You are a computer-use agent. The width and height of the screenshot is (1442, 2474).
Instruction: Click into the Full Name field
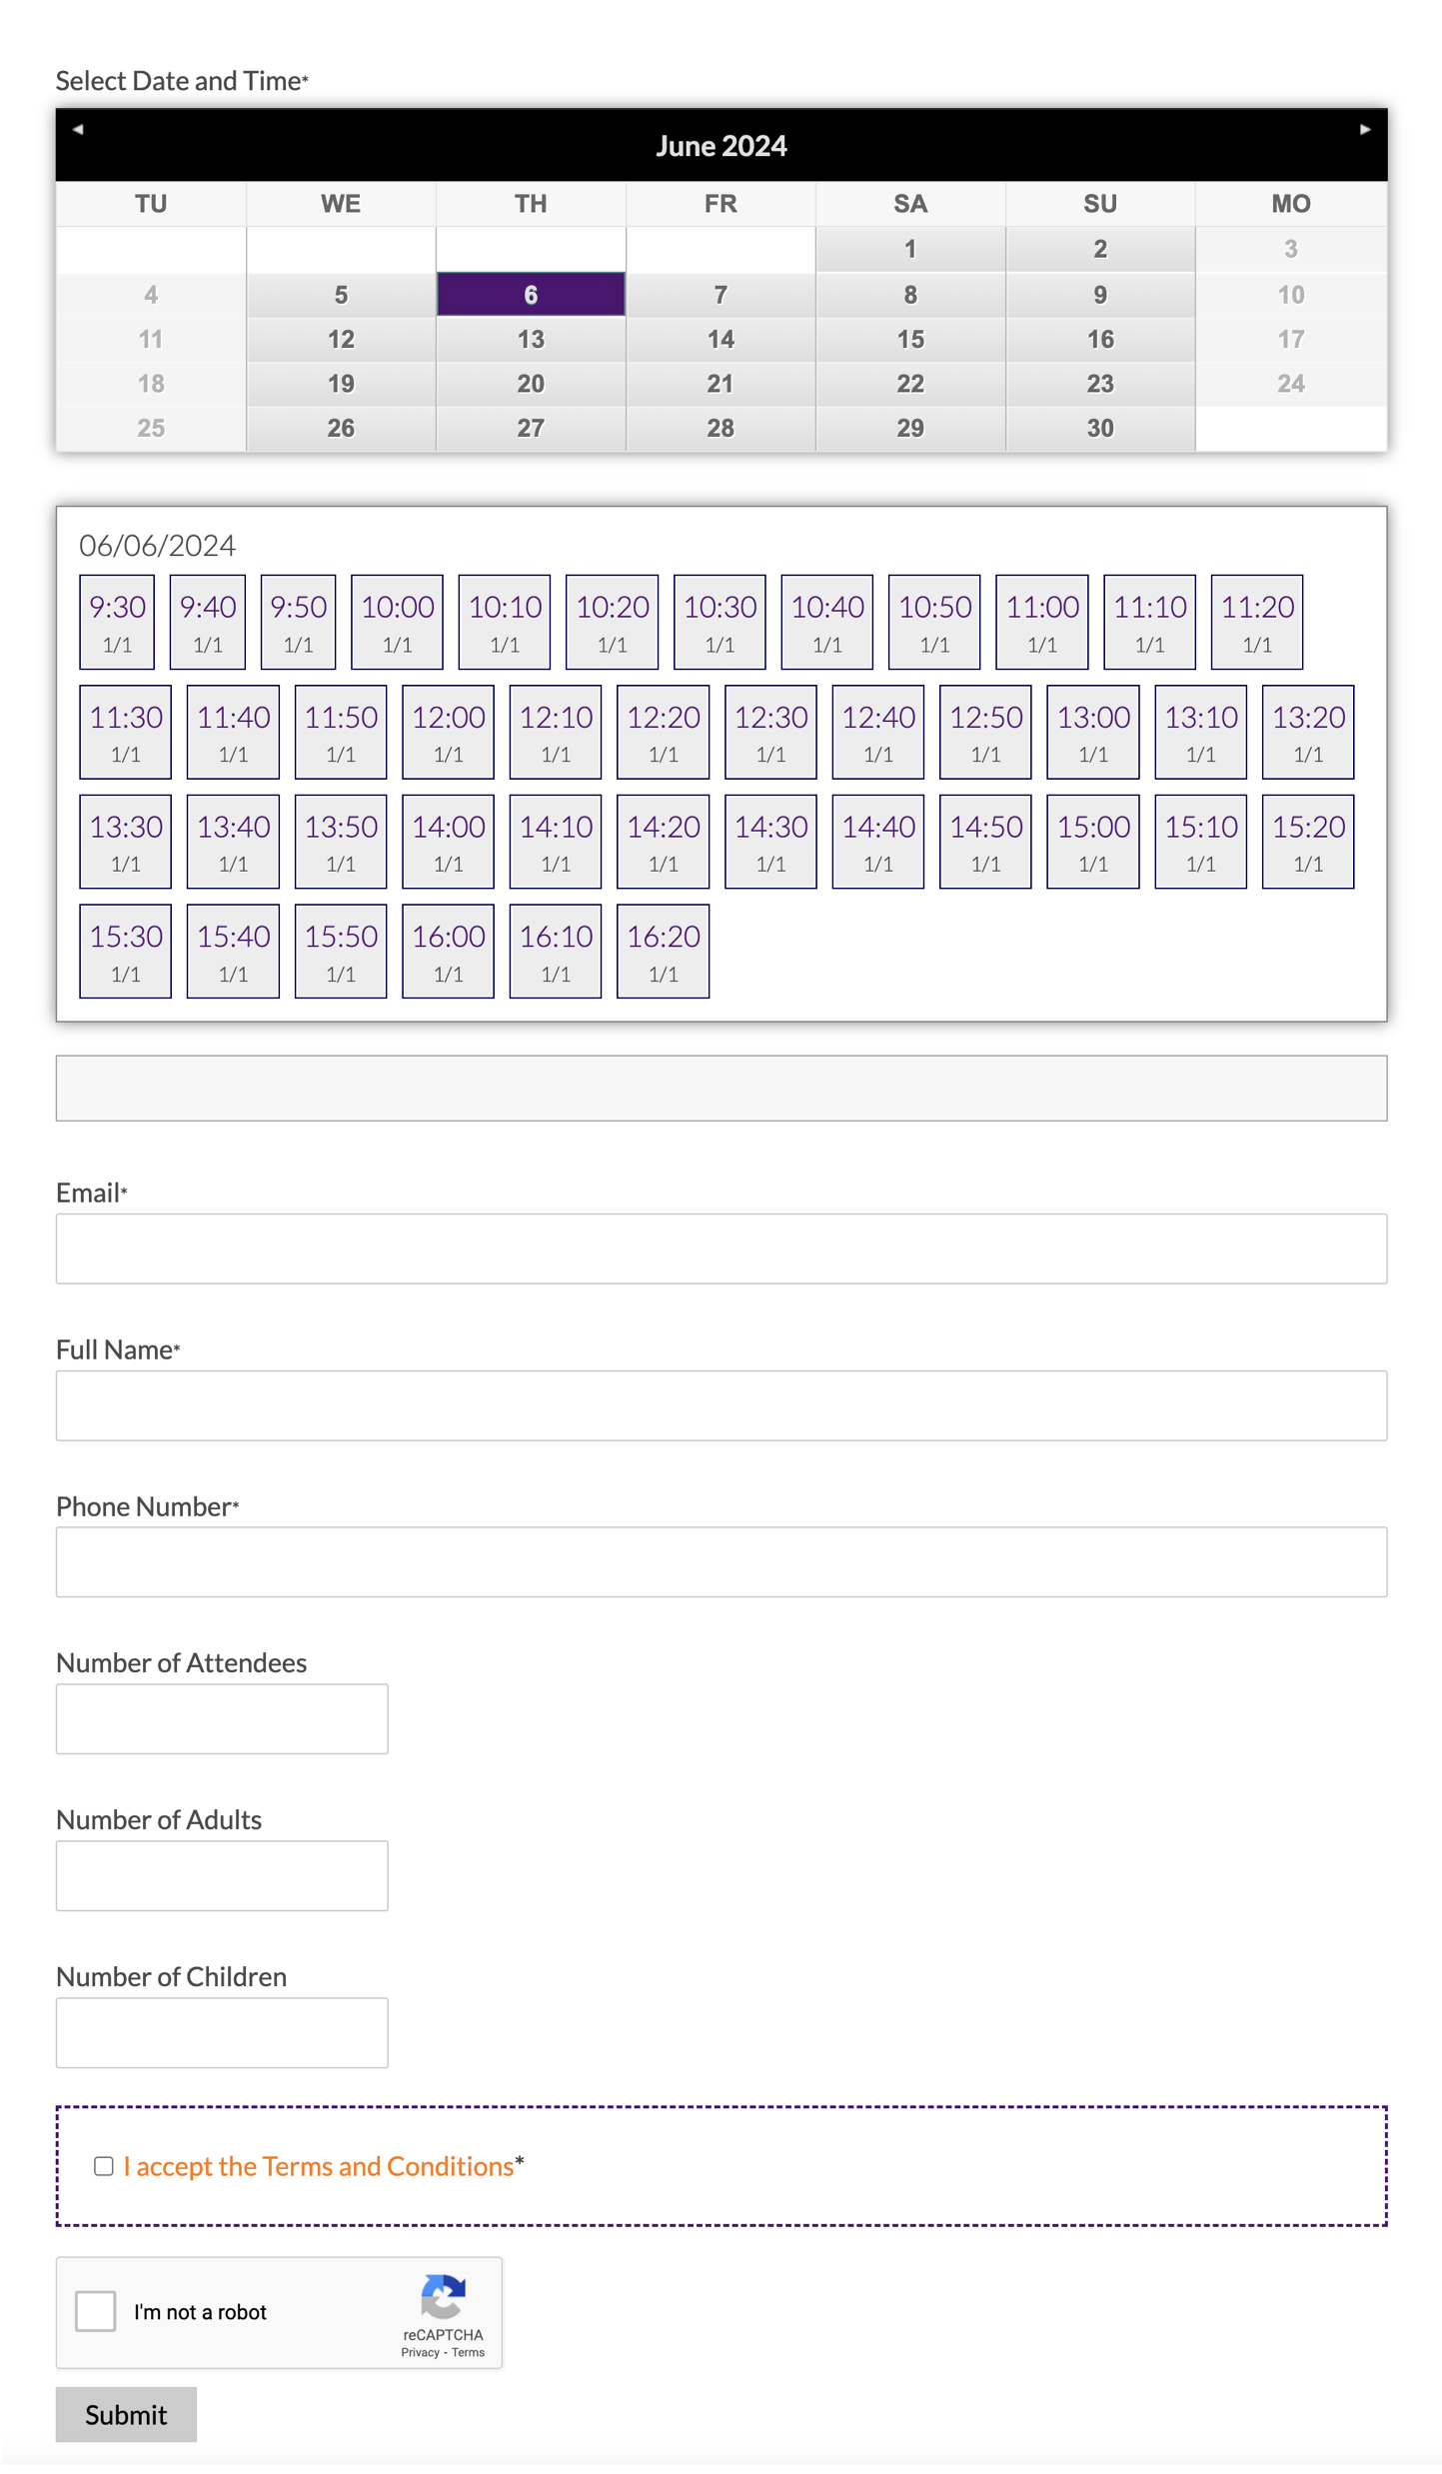click(721, 1404)
